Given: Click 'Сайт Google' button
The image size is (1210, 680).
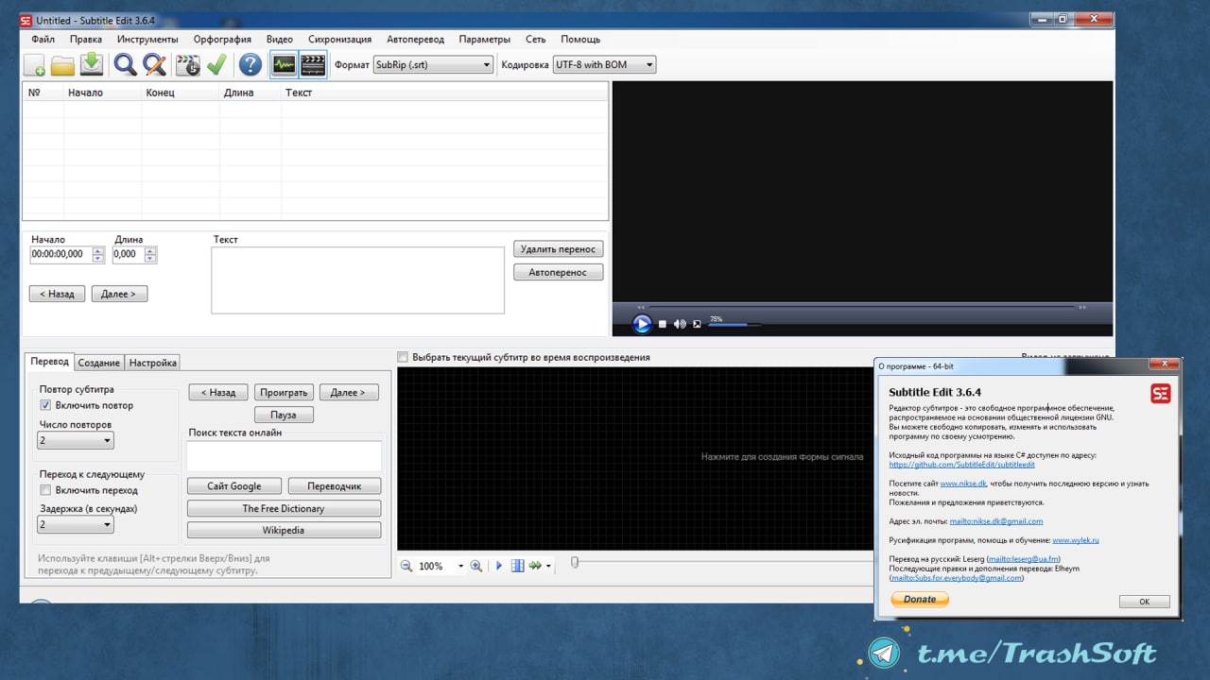Looking at the screenshot, I should pyautogui.click(x=234, y=486).
